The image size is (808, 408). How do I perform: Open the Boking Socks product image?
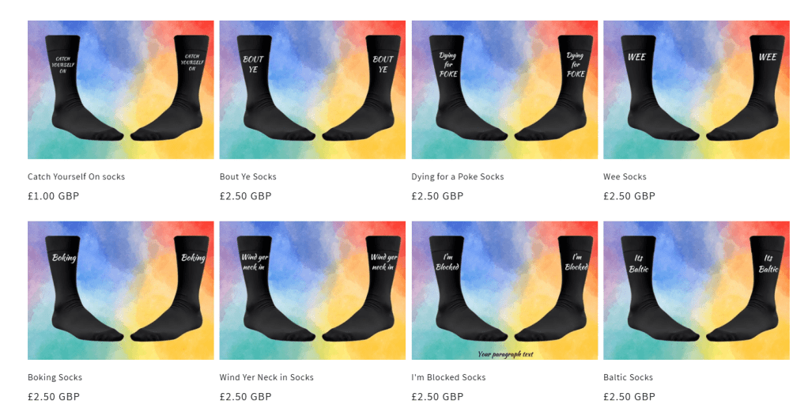coord(121,290)
